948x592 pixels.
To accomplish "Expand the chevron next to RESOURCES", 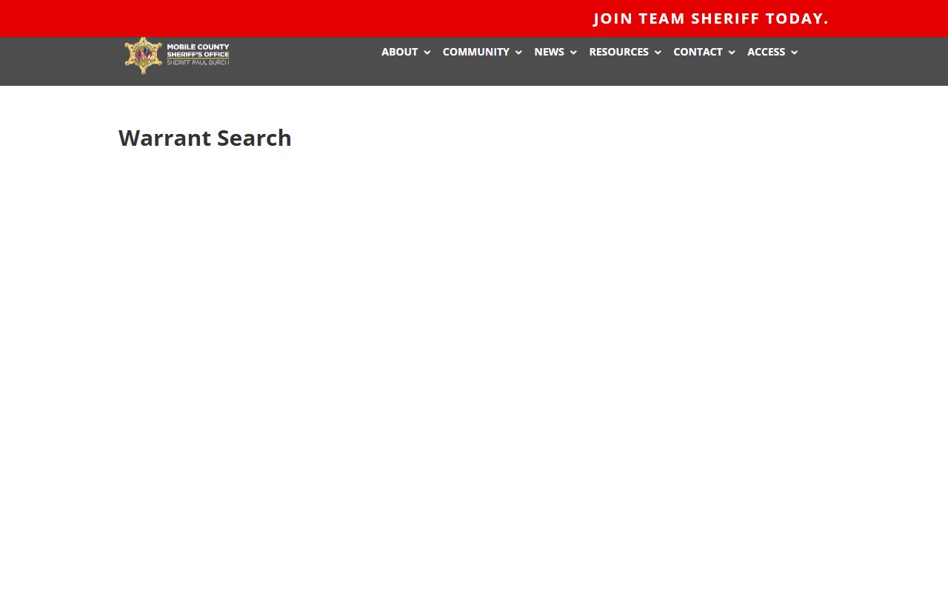I will [658, 53].
